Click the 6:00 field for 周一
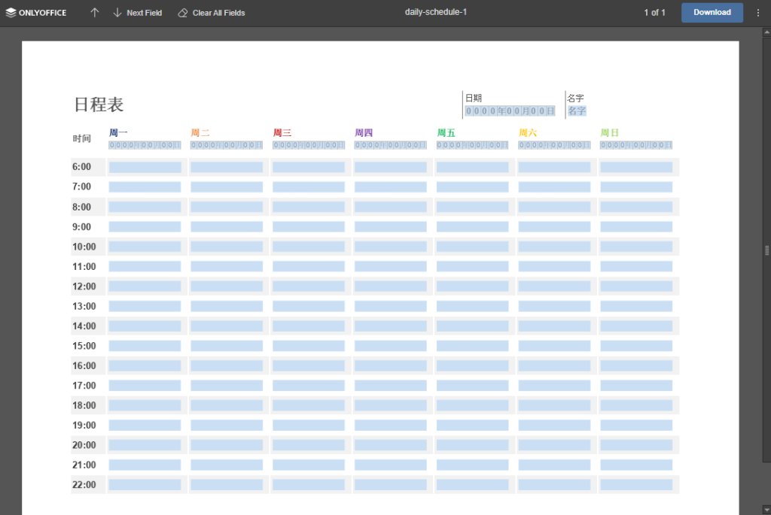 (x=145, y=167)
